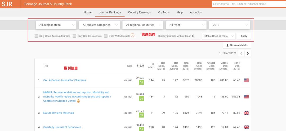
Task: Toggle Only WoS Journals checkbox
Action: coord(106,36)
